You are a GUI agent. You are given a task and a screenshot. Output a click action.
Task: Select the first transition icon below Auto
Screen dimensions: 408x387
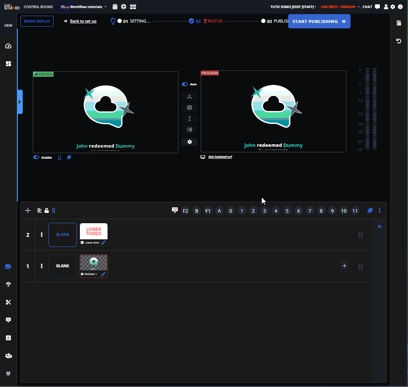coord(190,97)
